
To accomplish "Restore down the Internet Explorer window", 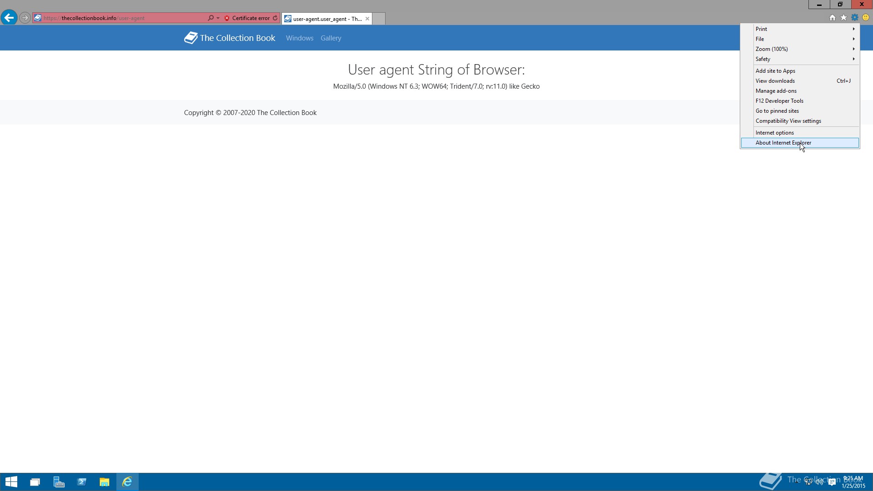I will [x=840, y=5].
